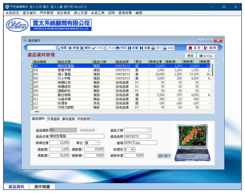
Task: Open the 單位 unit dropdown
Action: click(97, 143)
